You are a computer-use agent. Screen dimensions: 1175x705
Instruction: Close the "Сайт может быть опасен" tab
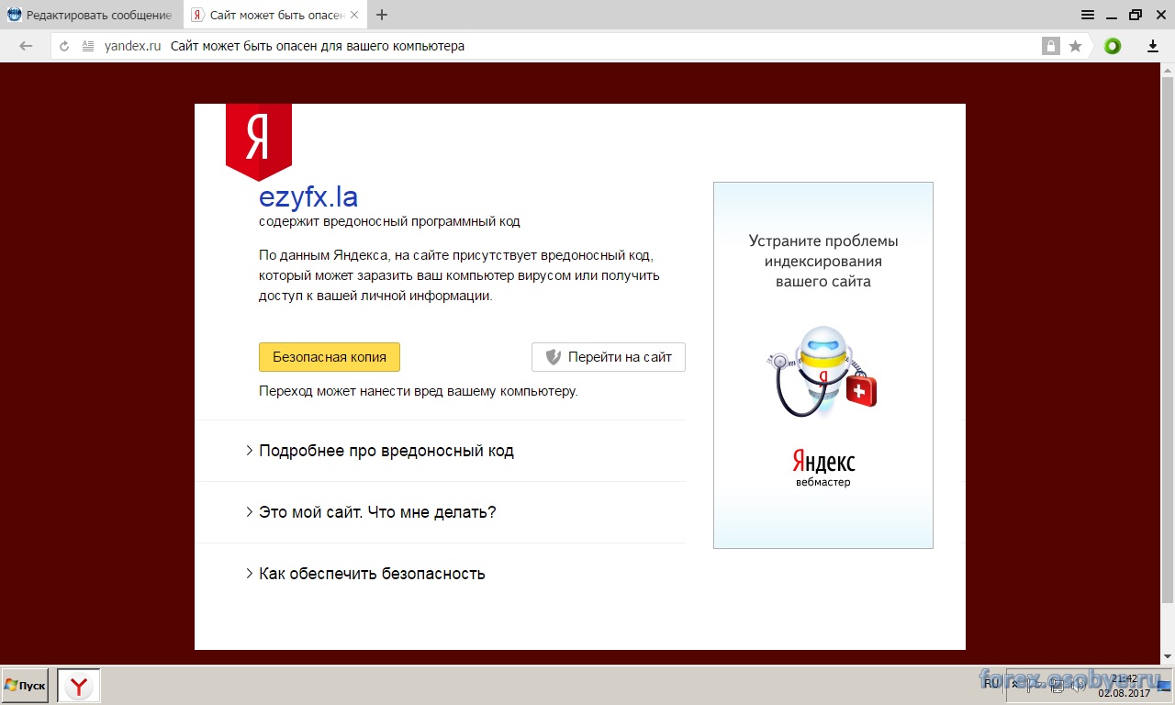354,15
